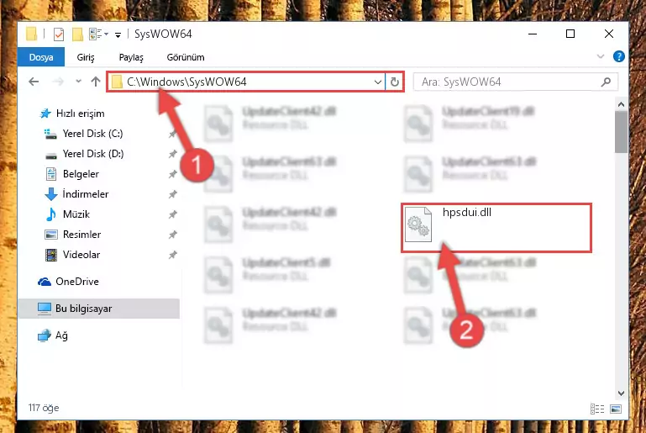Switch to large icons view in status bar
Image resolution: width=646 pixels, height=433 pixels.
coord(616,409)
